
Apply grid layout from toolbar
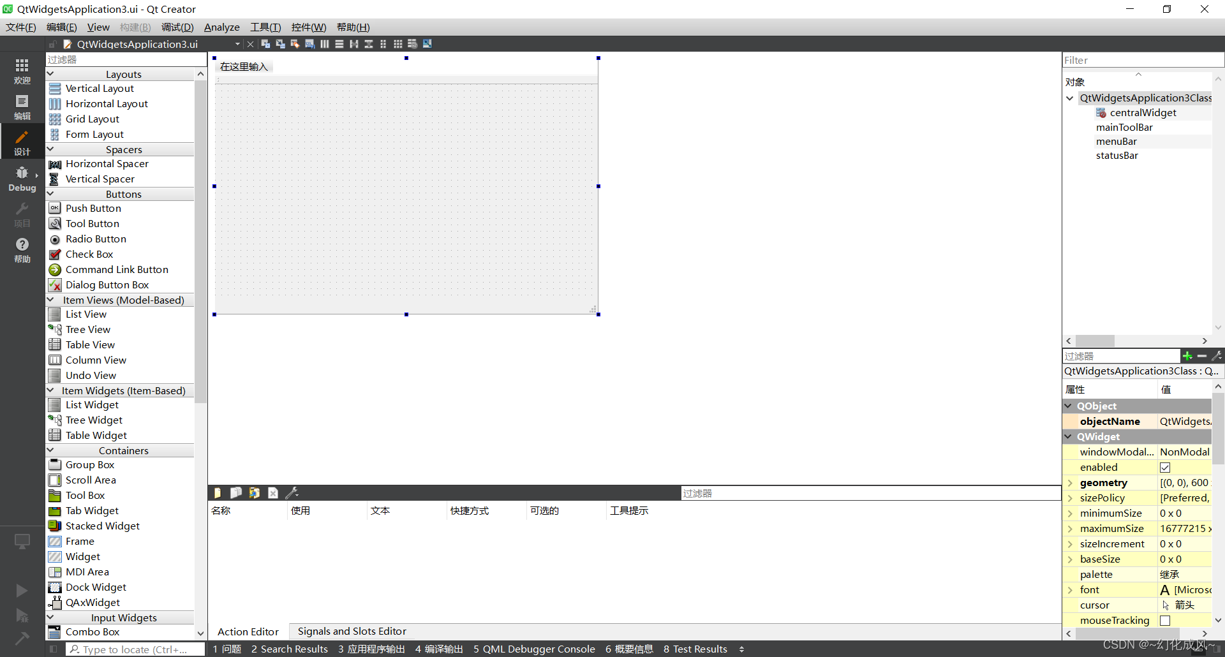pyautogui.click(x=398, y=44)
